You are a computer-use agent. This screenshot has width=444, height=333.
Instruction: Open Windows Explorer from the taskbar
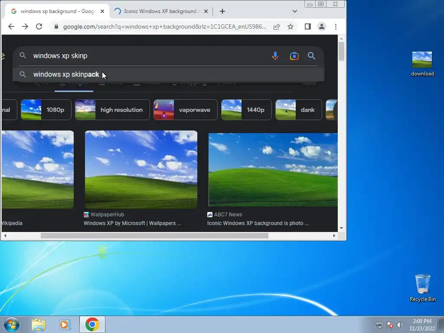39,325
